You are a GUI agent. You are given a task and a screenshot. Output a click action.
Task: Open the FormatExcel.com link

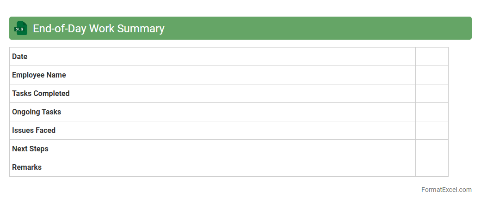pyautogui.click(x=446, y=190)
